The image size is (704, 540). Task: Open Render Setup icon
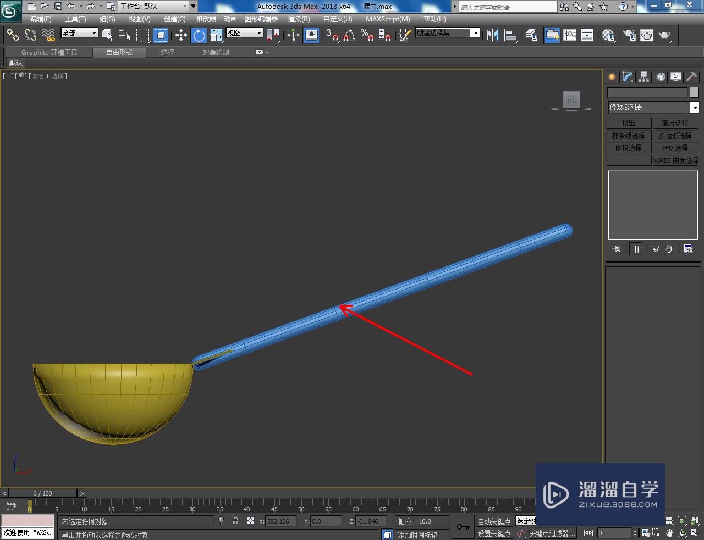coord(629,35)
